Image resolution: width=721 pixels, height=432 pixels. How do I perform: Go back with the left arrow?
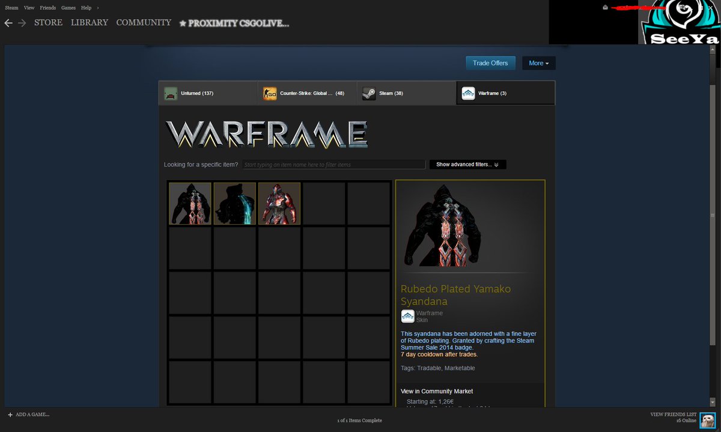click(8, 23)
